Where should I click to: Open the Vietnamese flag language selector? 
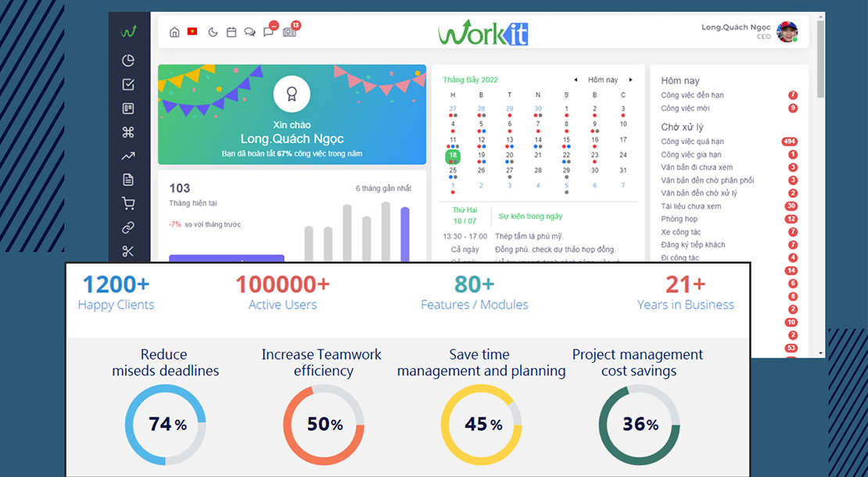pos(192,31)
